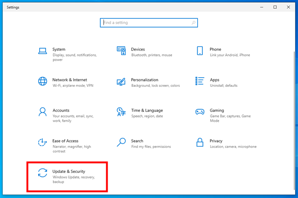
Task: Click 'Windows Update, recovery, backup' description
Action: (x=74, y=180)
